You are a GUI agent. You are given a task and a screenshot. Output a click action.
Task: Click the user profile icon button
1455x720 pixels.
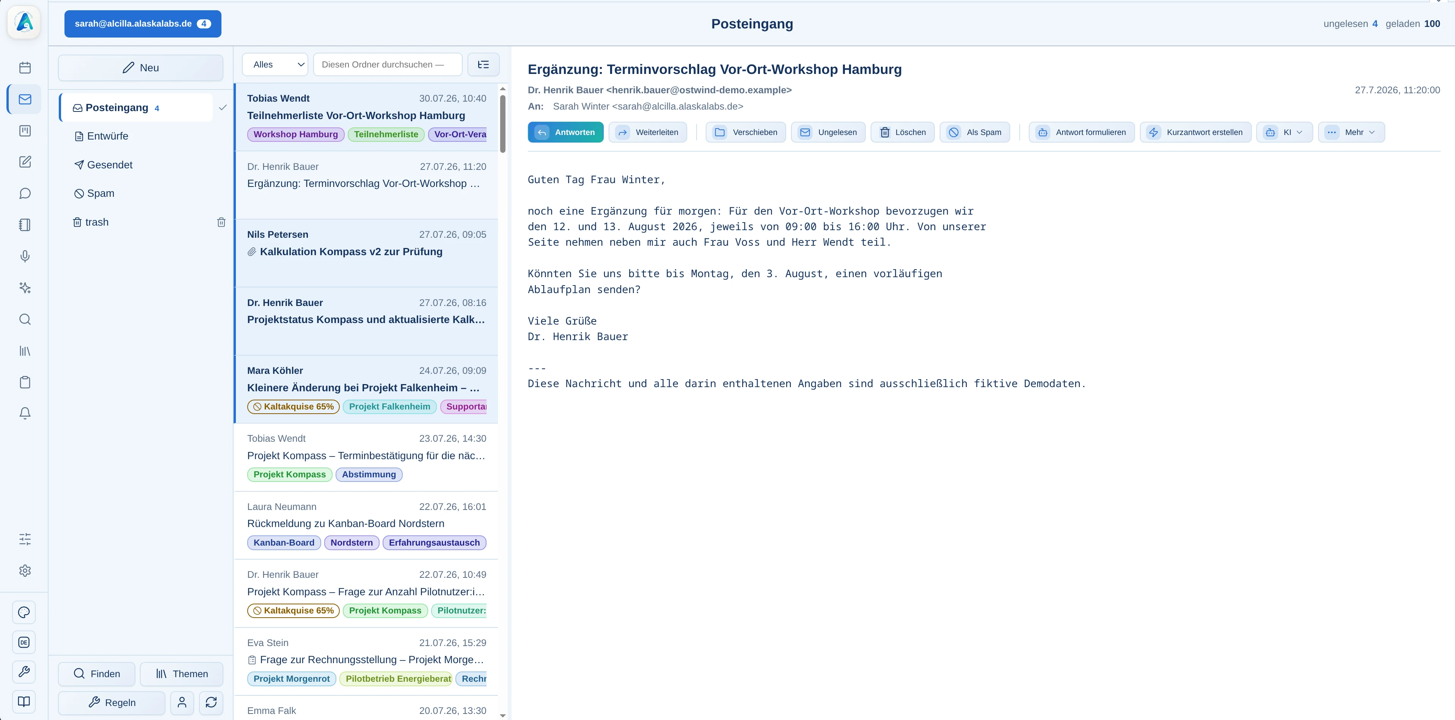(x=182, y=703)
